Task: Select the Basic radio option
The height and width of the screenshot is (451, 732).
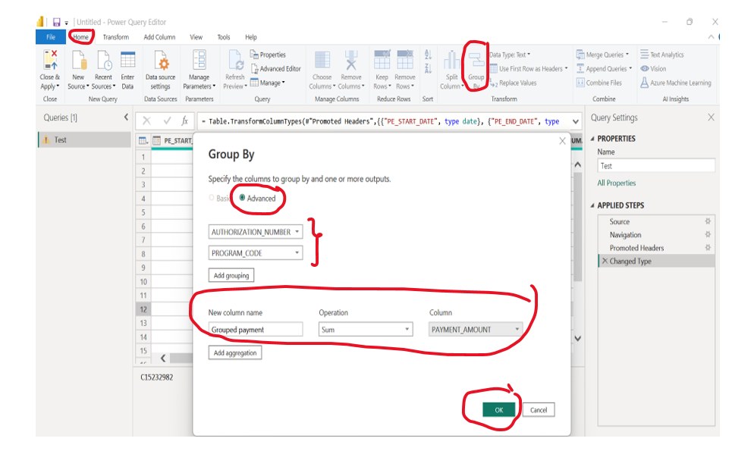Action: tap(212, 198)
